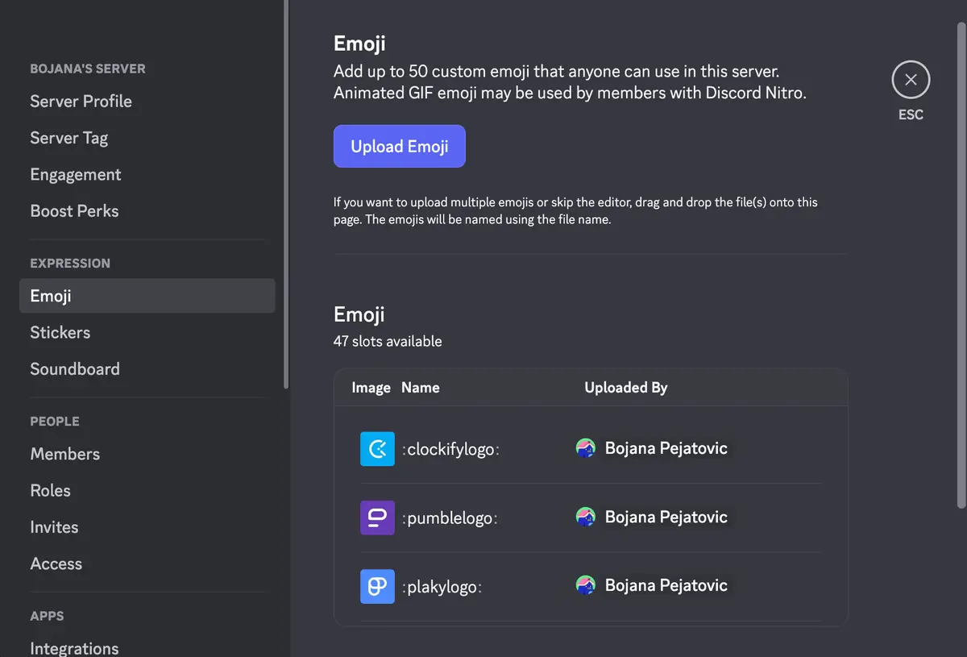The image size is (967, 657).
Task: Click the :clockifylogo: name field to rename
Action: coord(450,448)
